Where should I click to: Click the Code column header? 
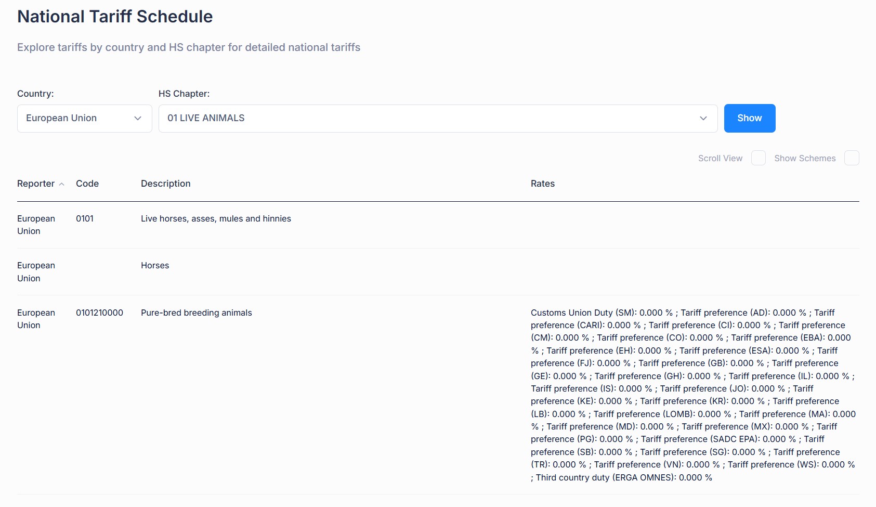coord(87,184)
